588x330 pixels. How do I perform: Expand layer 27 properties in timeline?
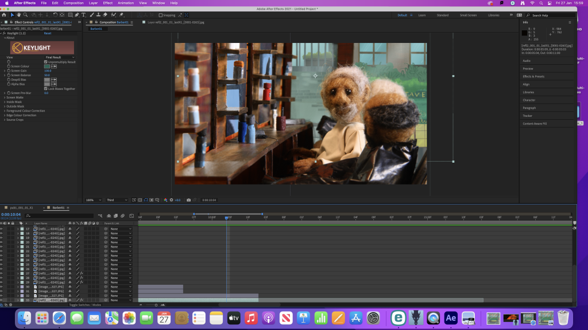[x=18, y=273]
